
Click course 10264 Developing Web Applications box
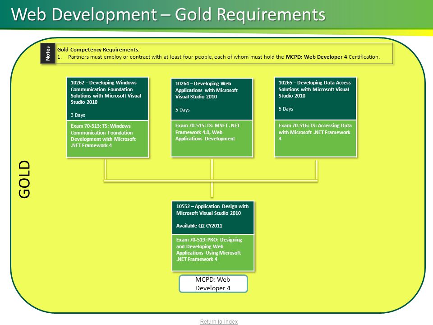click(212, 99)
